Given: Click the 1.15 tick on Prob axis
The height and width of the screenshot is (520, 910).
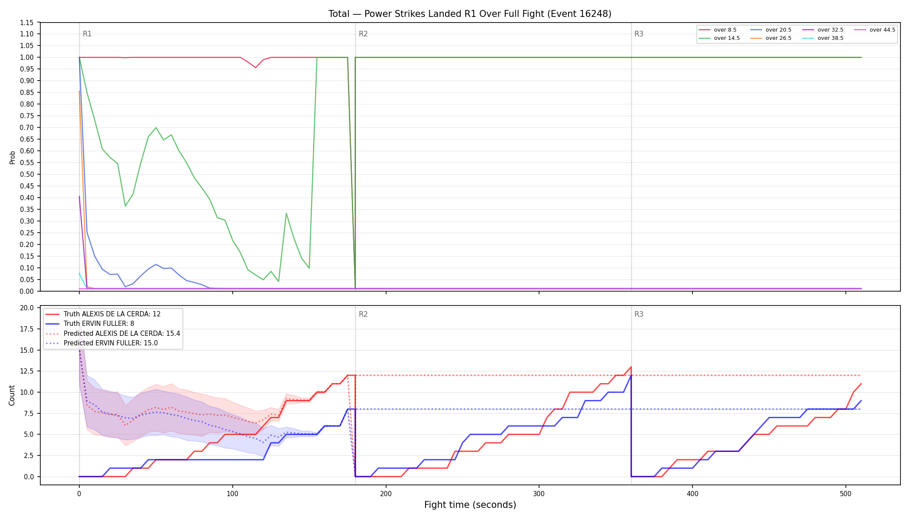Looking at the screenshot, I should click(27, 23).
